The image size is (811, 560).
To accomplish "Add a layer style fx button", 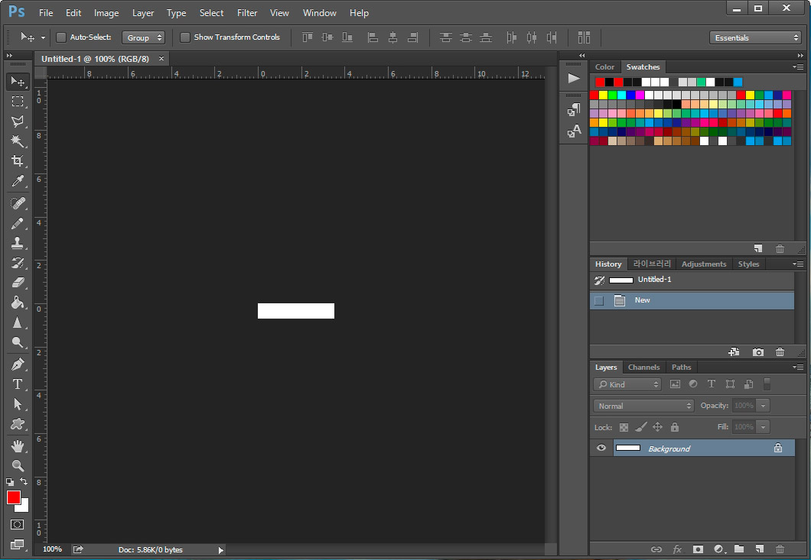I will pyautogui.click(x=677, y=549).
